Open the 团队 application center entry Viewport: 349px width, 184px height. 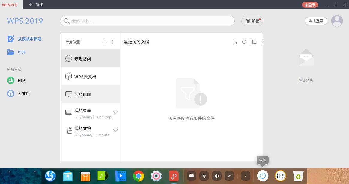22,80
